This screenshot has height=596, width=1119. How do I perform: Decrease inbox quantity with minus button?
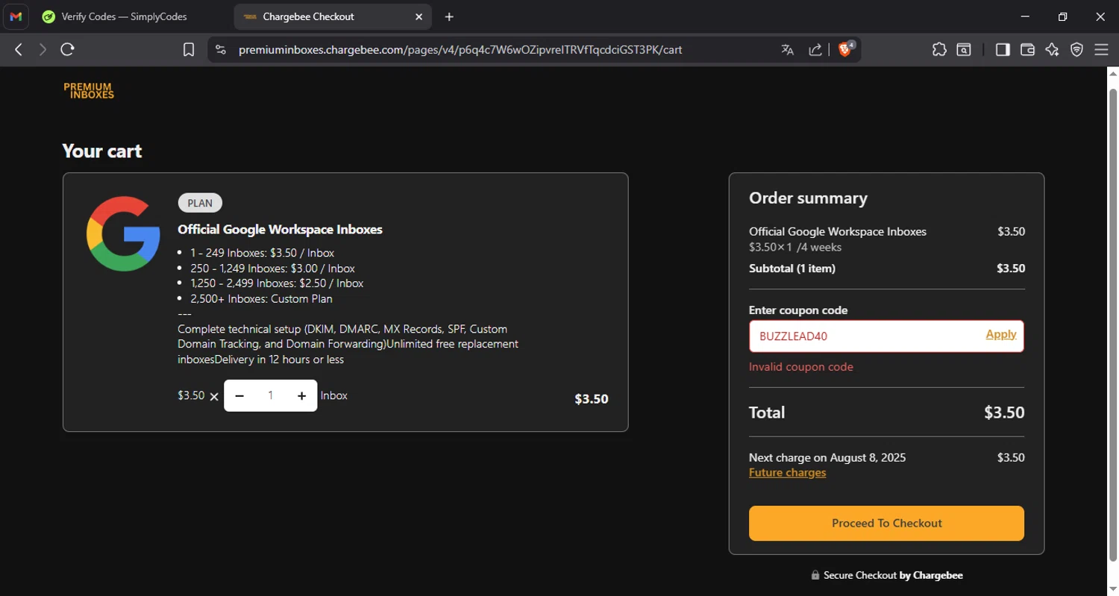239,395
